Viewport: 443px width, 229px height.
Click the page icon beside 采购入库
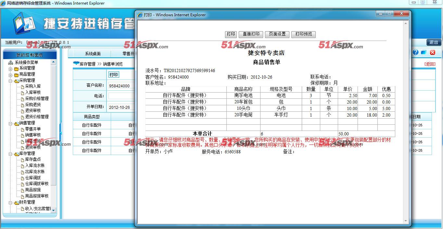(22, 86)
